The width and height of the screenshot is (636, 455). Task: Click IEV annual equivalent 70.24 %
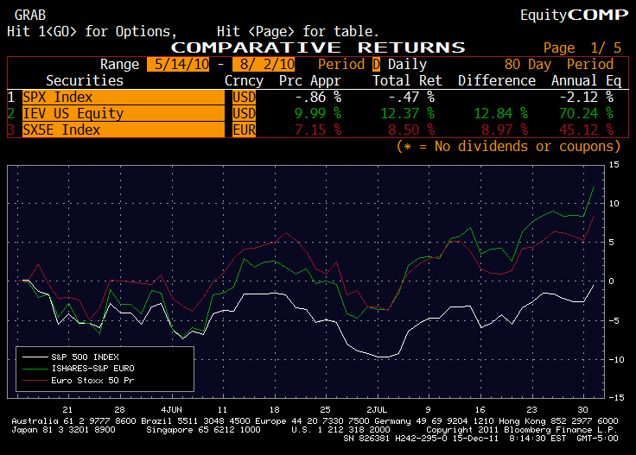pos(587,113)
